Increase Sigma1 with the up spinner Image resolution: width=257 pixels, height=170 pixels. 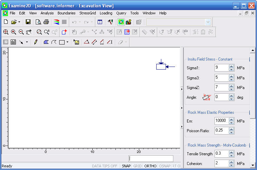click(232, 66)
